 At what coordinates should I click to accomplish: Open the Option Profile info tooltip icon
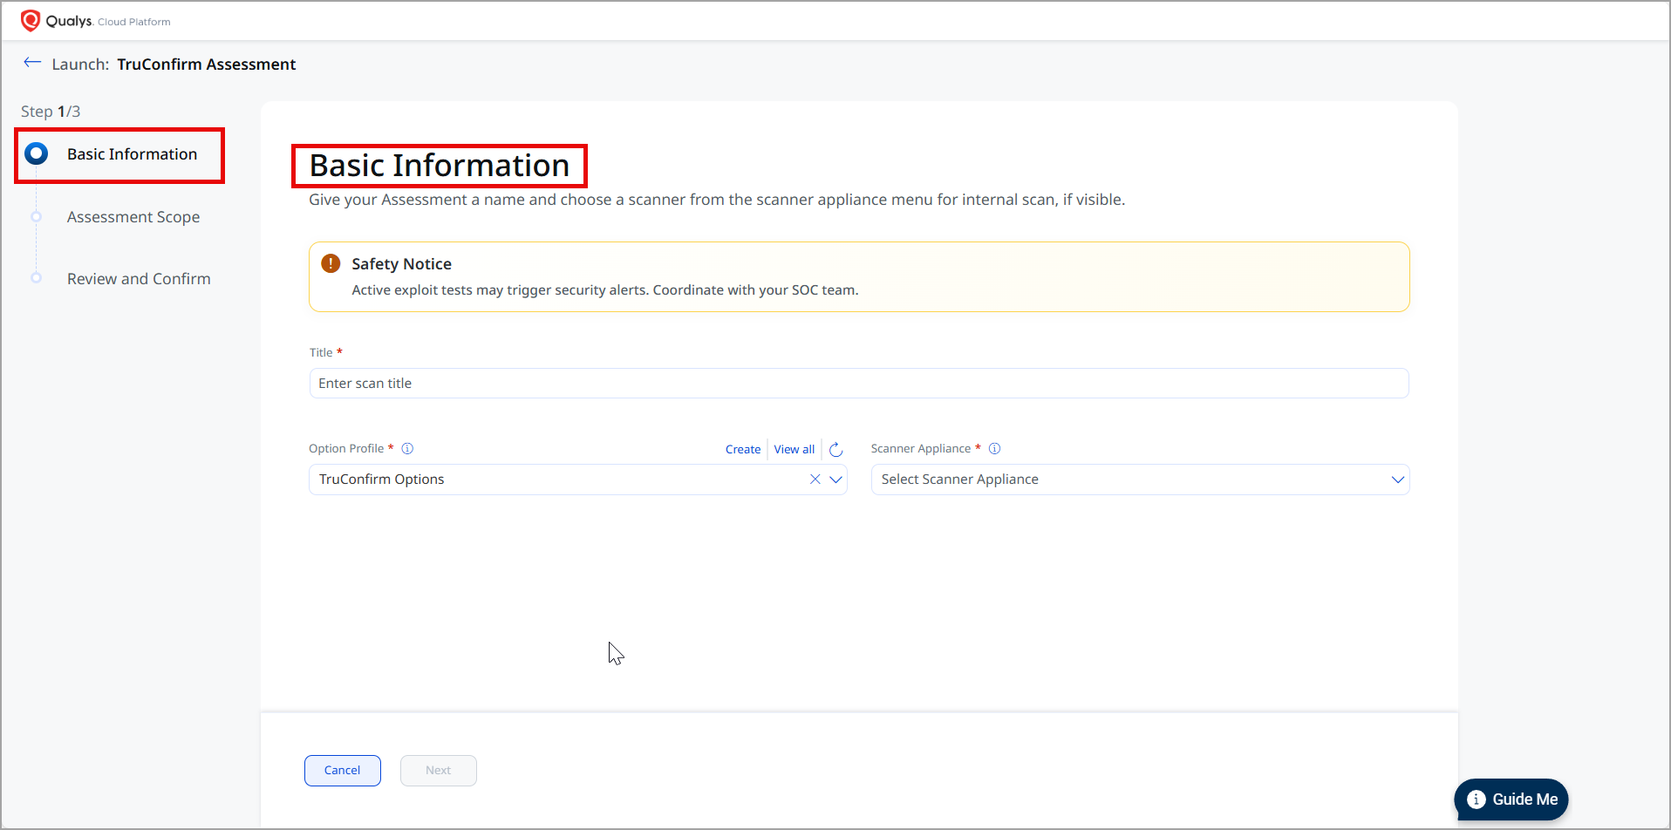[x=407, y=449]
